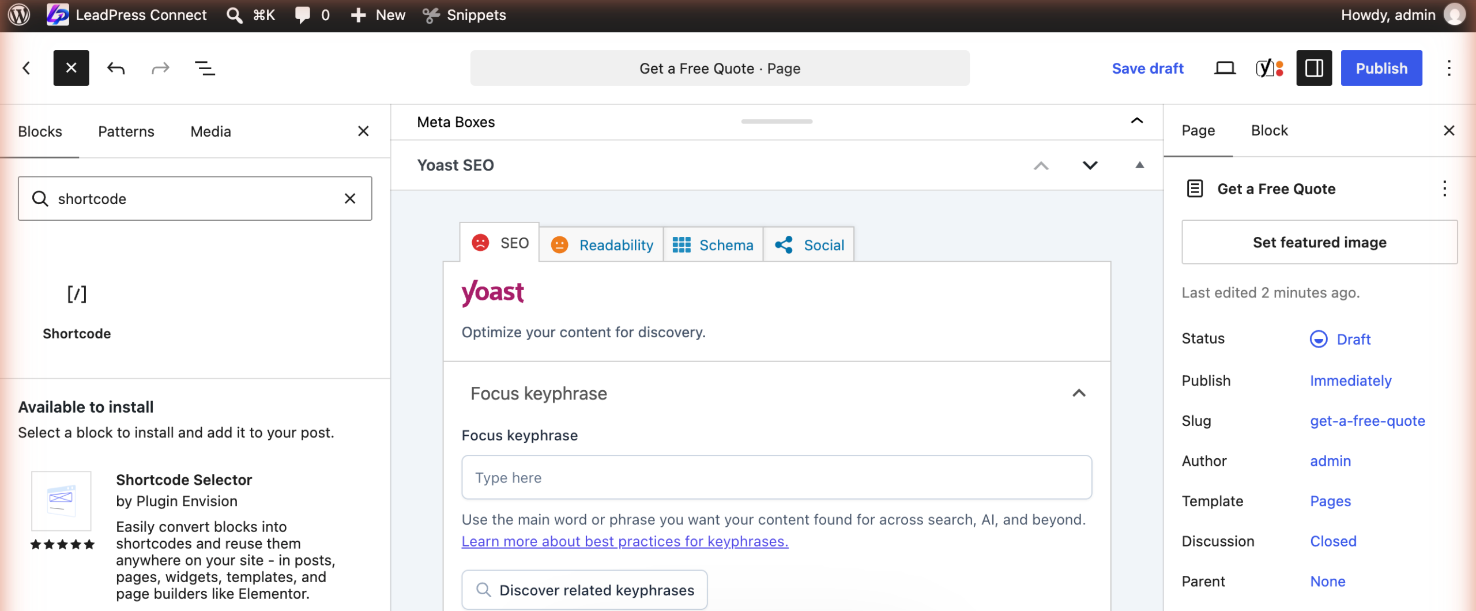The height and width of the screenshot is (611, 1476).
Task: Toggle the Yoast SEO panel triangle
Action: click(1139, 165)
